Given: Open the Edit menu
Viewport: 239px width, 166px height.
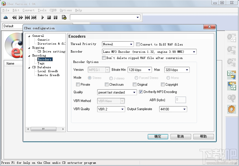Looking at the screenshot, I should coord(16,10).
